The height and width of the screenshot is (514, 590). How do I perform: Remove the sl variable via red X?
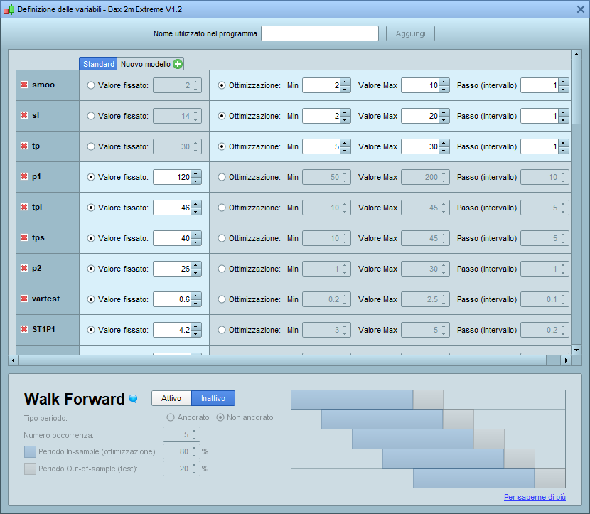tap(24, 115)
